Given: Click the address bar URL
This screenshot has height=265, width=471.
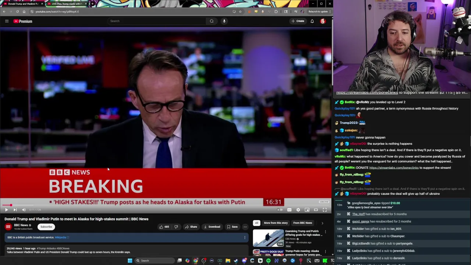Looking at the screenshot, I should coord(57,11).
